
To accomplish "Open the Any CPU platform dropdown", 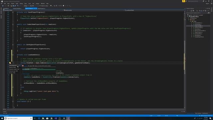I will pyautogui.click(x=34, y=6).
